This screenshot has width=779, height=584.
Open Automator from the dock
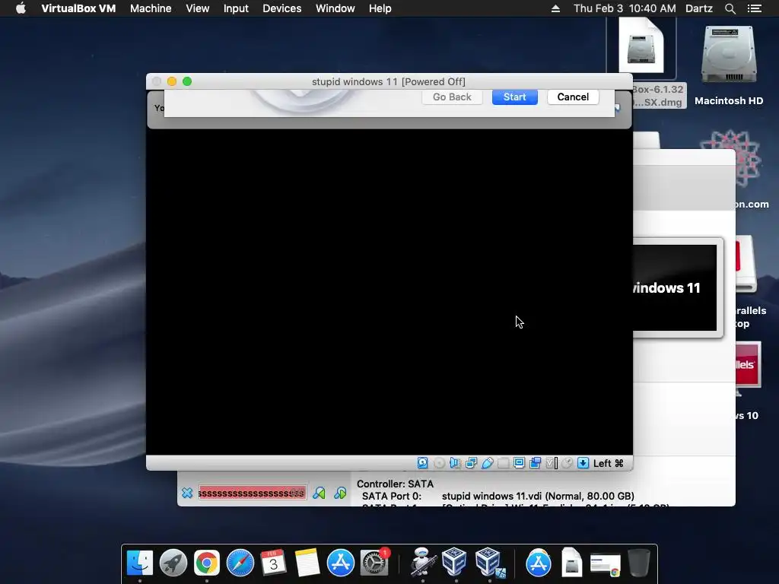(423, 563)
